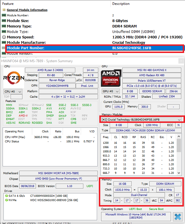Click the memory timings scrollbar up arrow
Screen dimensions: 185x224
(179, 136)
